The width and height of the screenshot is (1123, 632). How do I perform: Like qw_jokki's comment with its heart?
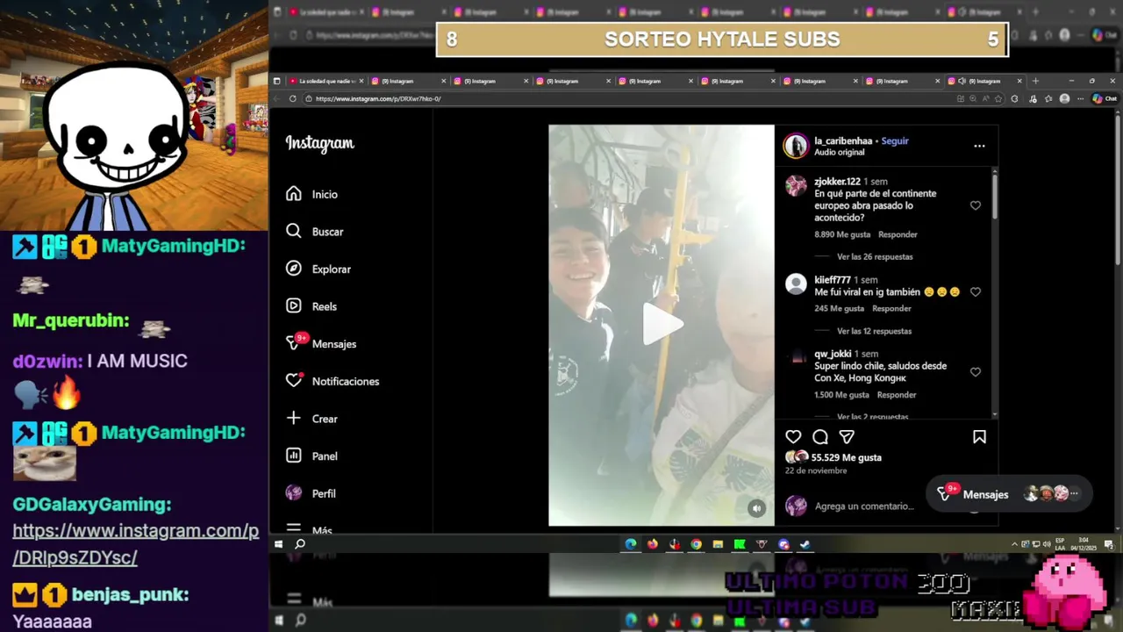(x=976, y=372)
